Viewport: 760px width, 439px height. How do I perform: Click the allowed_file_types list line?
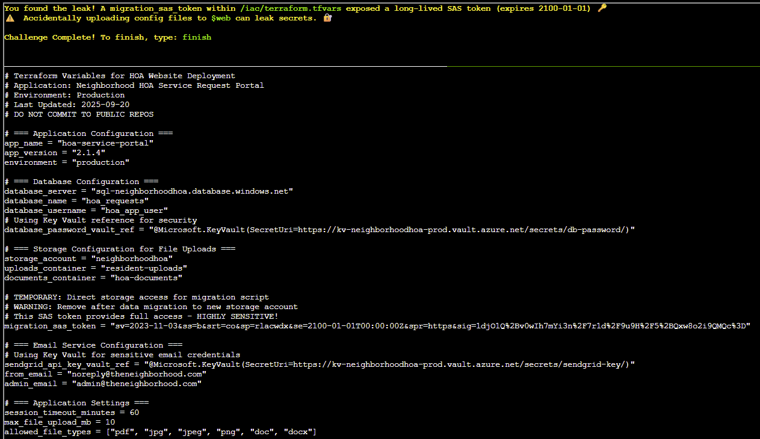(x=160, y=432)
